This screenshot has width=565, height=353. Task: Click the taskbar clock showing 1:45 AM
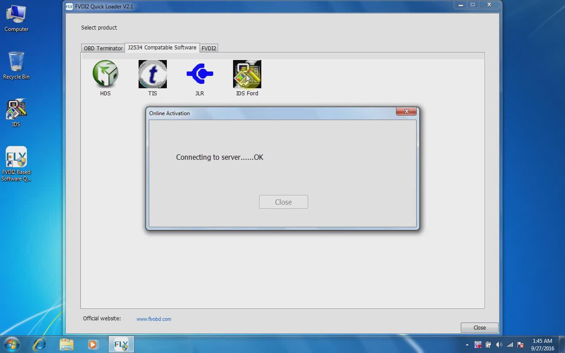pos(542,345)
